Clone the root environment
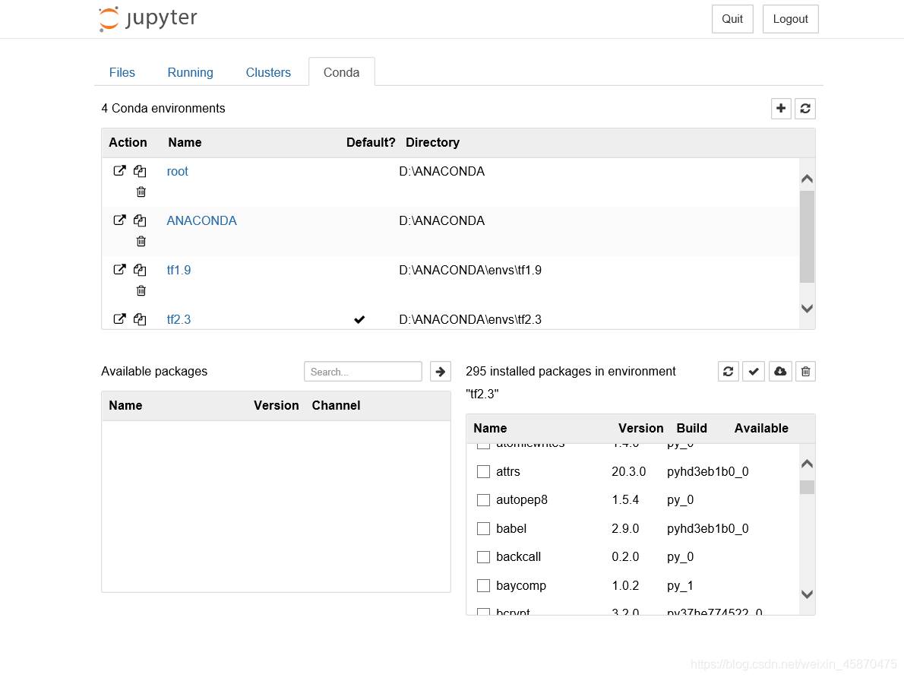The height and width of the screenshot is (678, 904). [x=140, y=171]
